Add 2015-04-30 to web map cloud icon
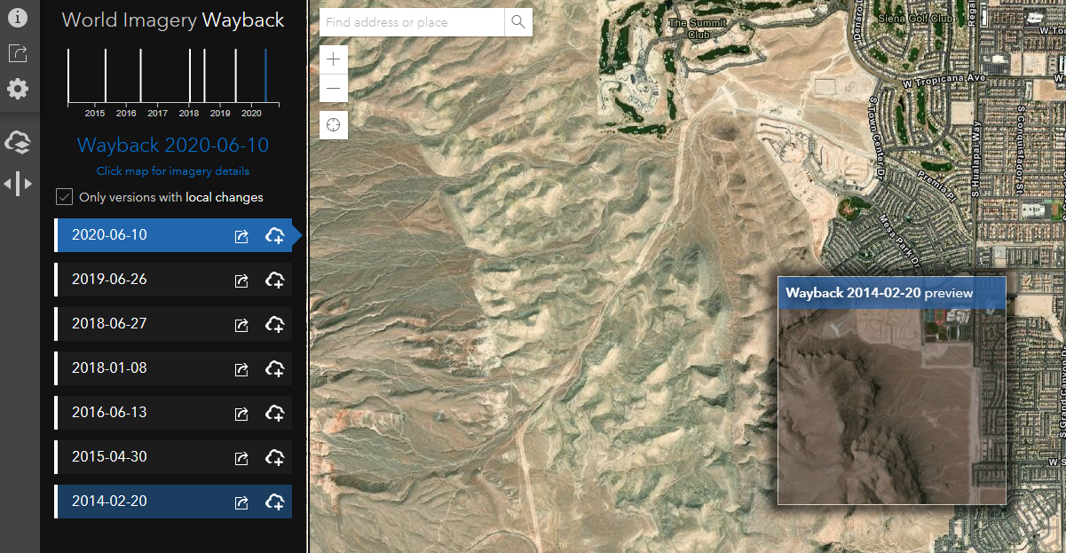1066x553 pixels. (275, 458)
